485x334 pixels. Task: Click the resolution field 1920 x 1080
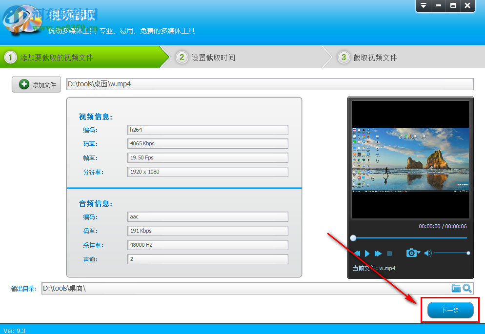(207, 172)
